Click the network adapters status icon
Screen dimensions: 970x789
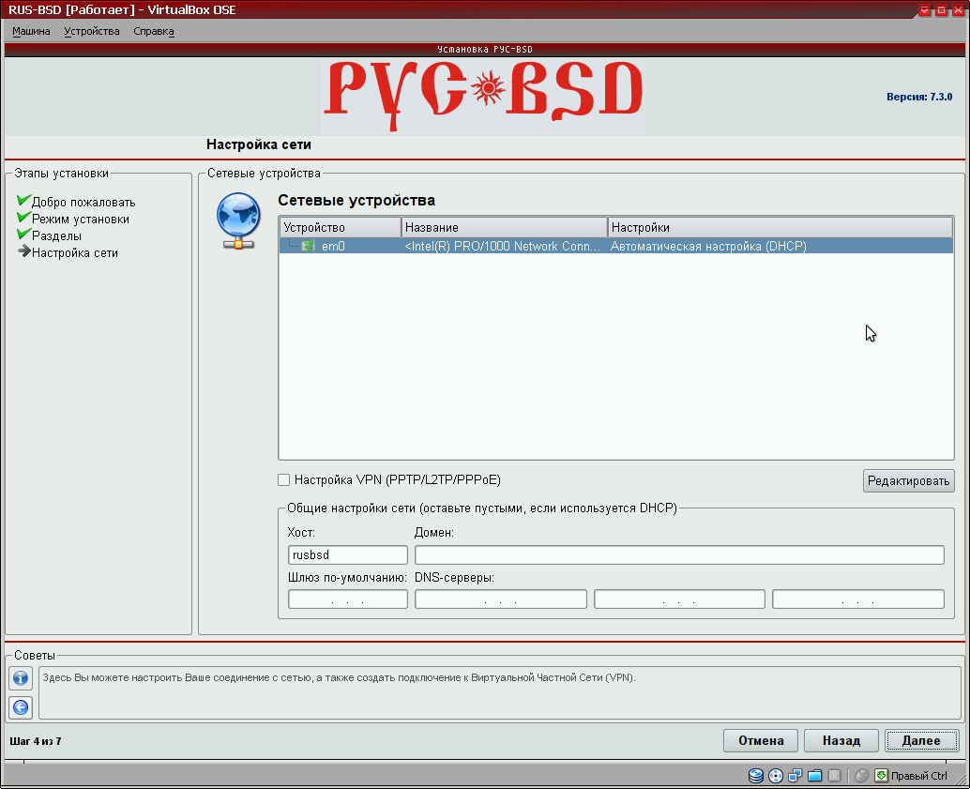tap(795, 775)
